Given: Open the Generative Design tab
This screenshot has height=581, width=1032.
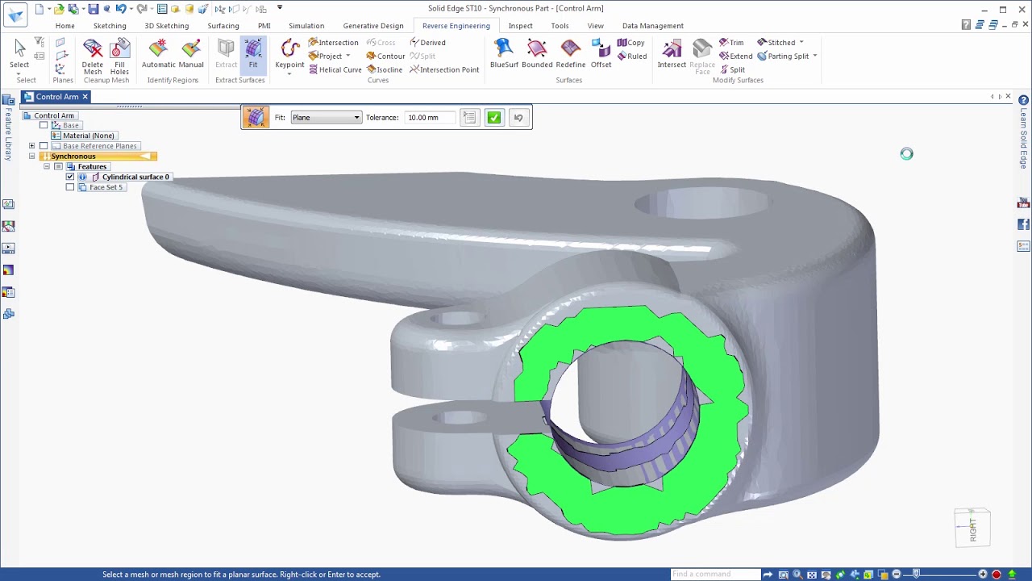Looking at the screenshot, I should click(373, 26).
